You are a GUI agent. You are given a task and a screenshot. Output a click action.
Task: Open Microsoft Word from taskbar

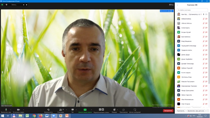click(47, 116)
